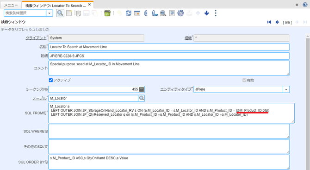
Task: Click the empty SQL WHERE句 text area
Action: coord(169,131)
